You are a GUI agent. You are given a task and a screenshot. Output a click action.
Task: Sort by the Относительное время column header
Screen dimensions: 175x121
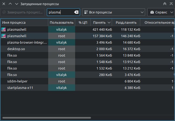pos(157,23)
